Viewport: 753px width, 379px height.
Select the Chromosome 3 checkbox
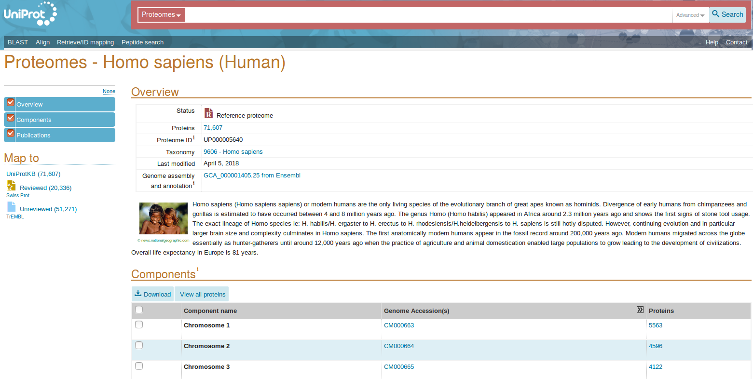point(139,366)
